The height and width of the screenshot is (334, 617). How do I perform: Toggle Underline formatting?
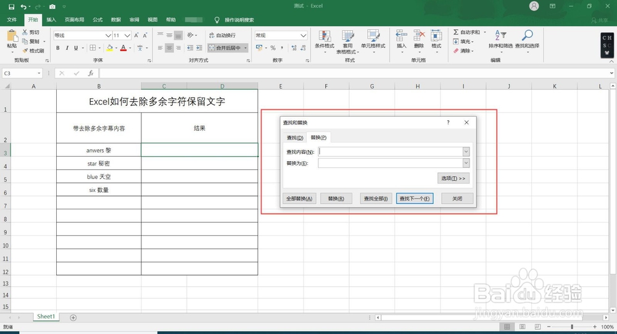pos(76,48)
